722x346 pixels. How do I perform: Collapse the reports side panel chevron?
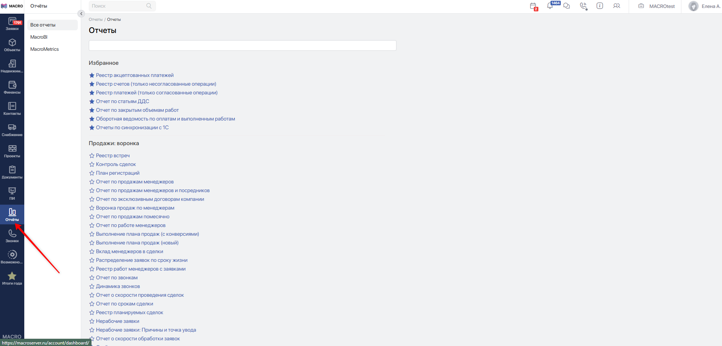point(81,14)
